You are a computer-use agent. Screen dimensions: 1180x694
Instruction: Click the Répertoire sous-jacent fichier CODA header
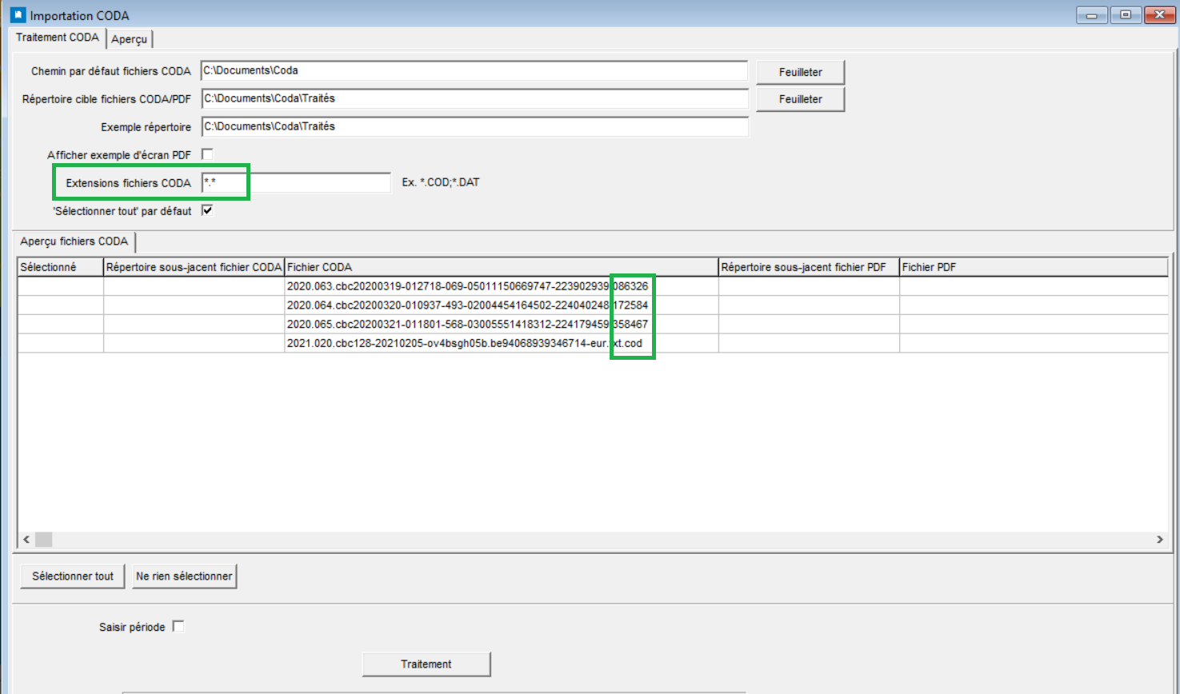tap(194, 267)
